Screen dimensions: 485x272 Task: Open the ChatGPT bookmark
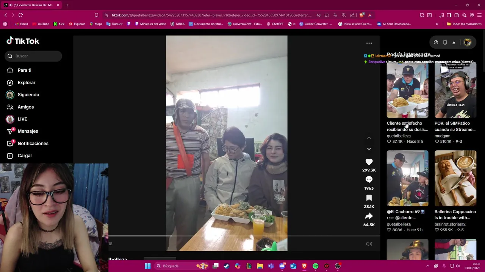275,24
